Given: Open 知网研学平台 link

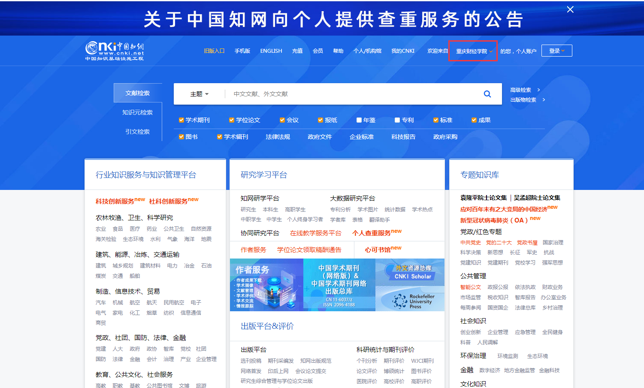Looking at the screenshot, I should tap(260, 198).
